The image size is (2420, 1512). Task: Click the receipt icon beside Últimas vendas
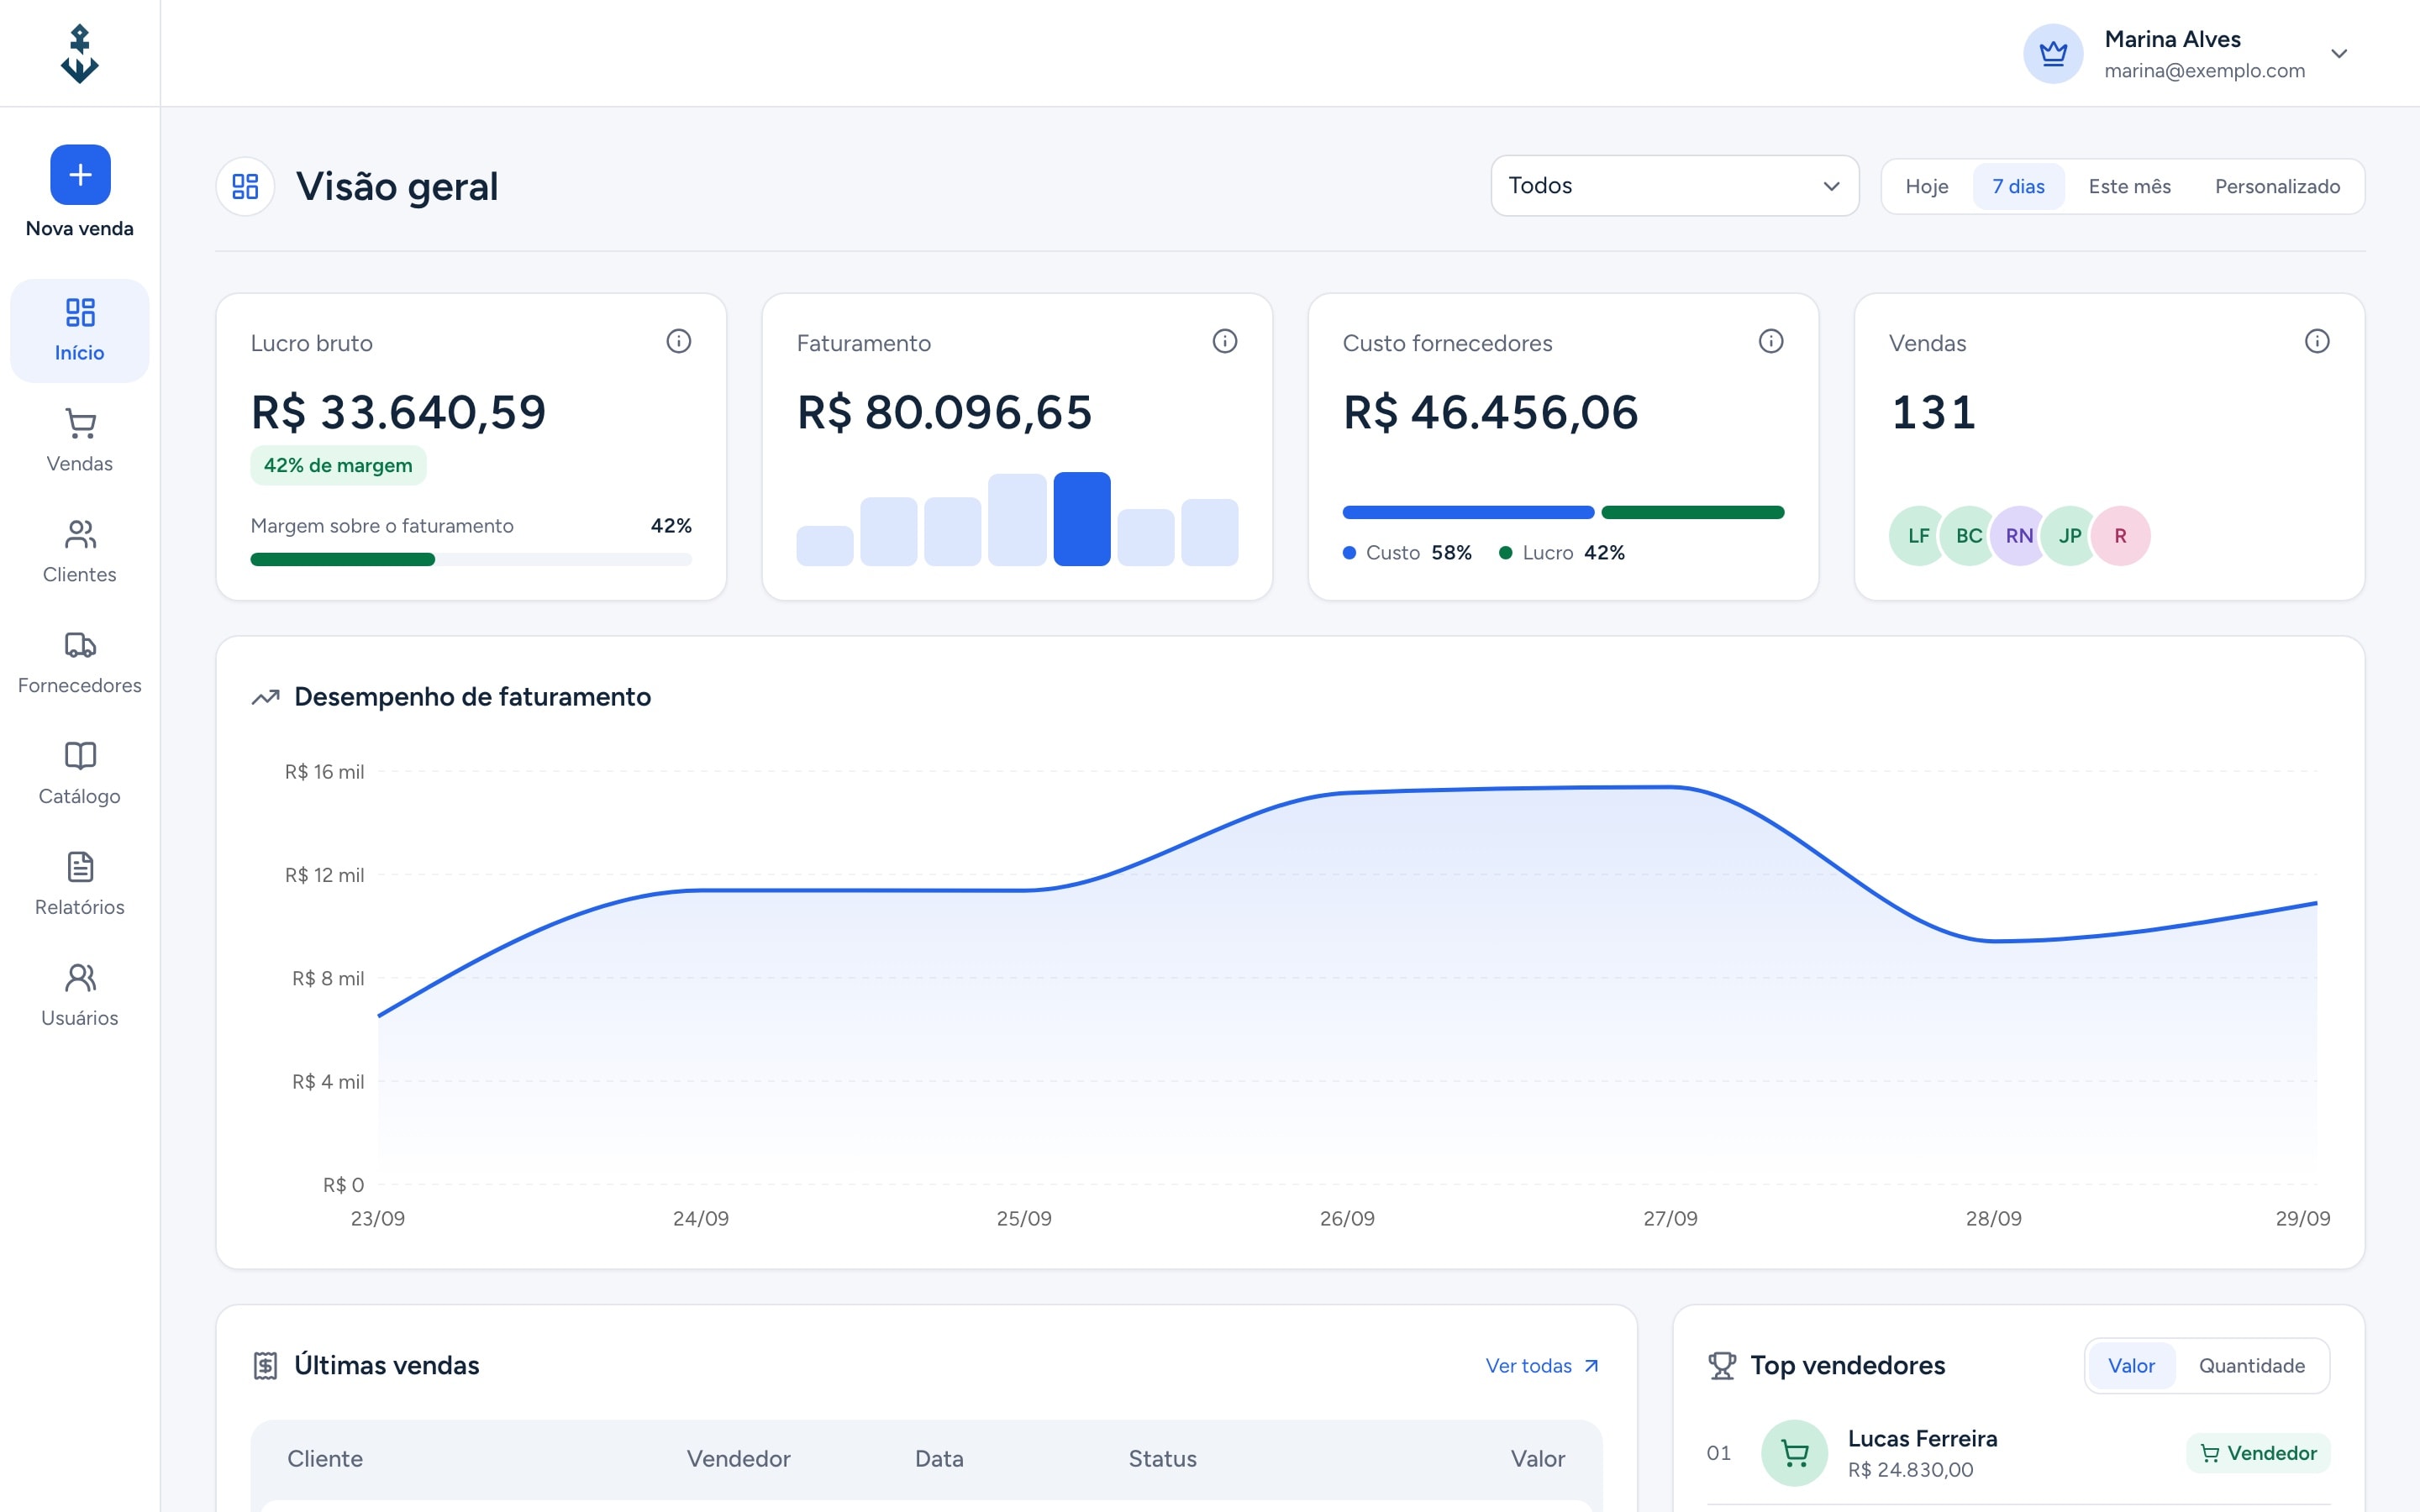point(265,1365)
